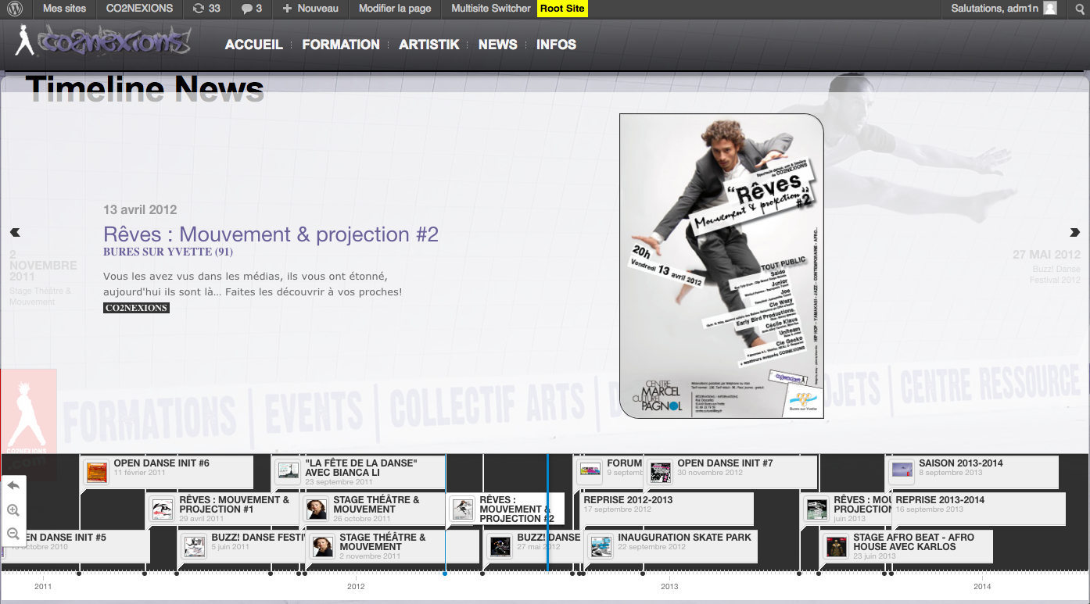The width and height of the screenshot is (1090, 604).
Task: Click the CO2NEXIONS site logo
Action: [x=102, y=41]
